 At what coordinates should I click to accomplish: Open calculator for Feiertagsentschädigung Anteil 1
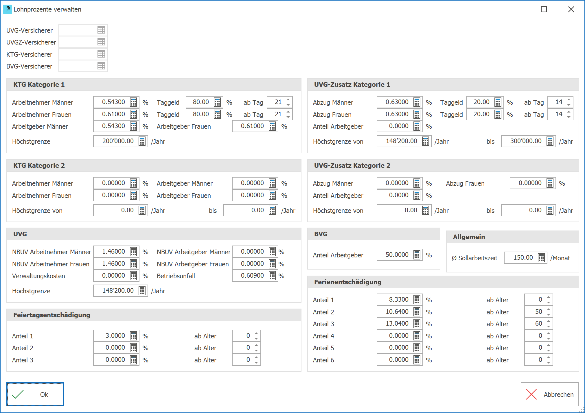tap(133, 336)
